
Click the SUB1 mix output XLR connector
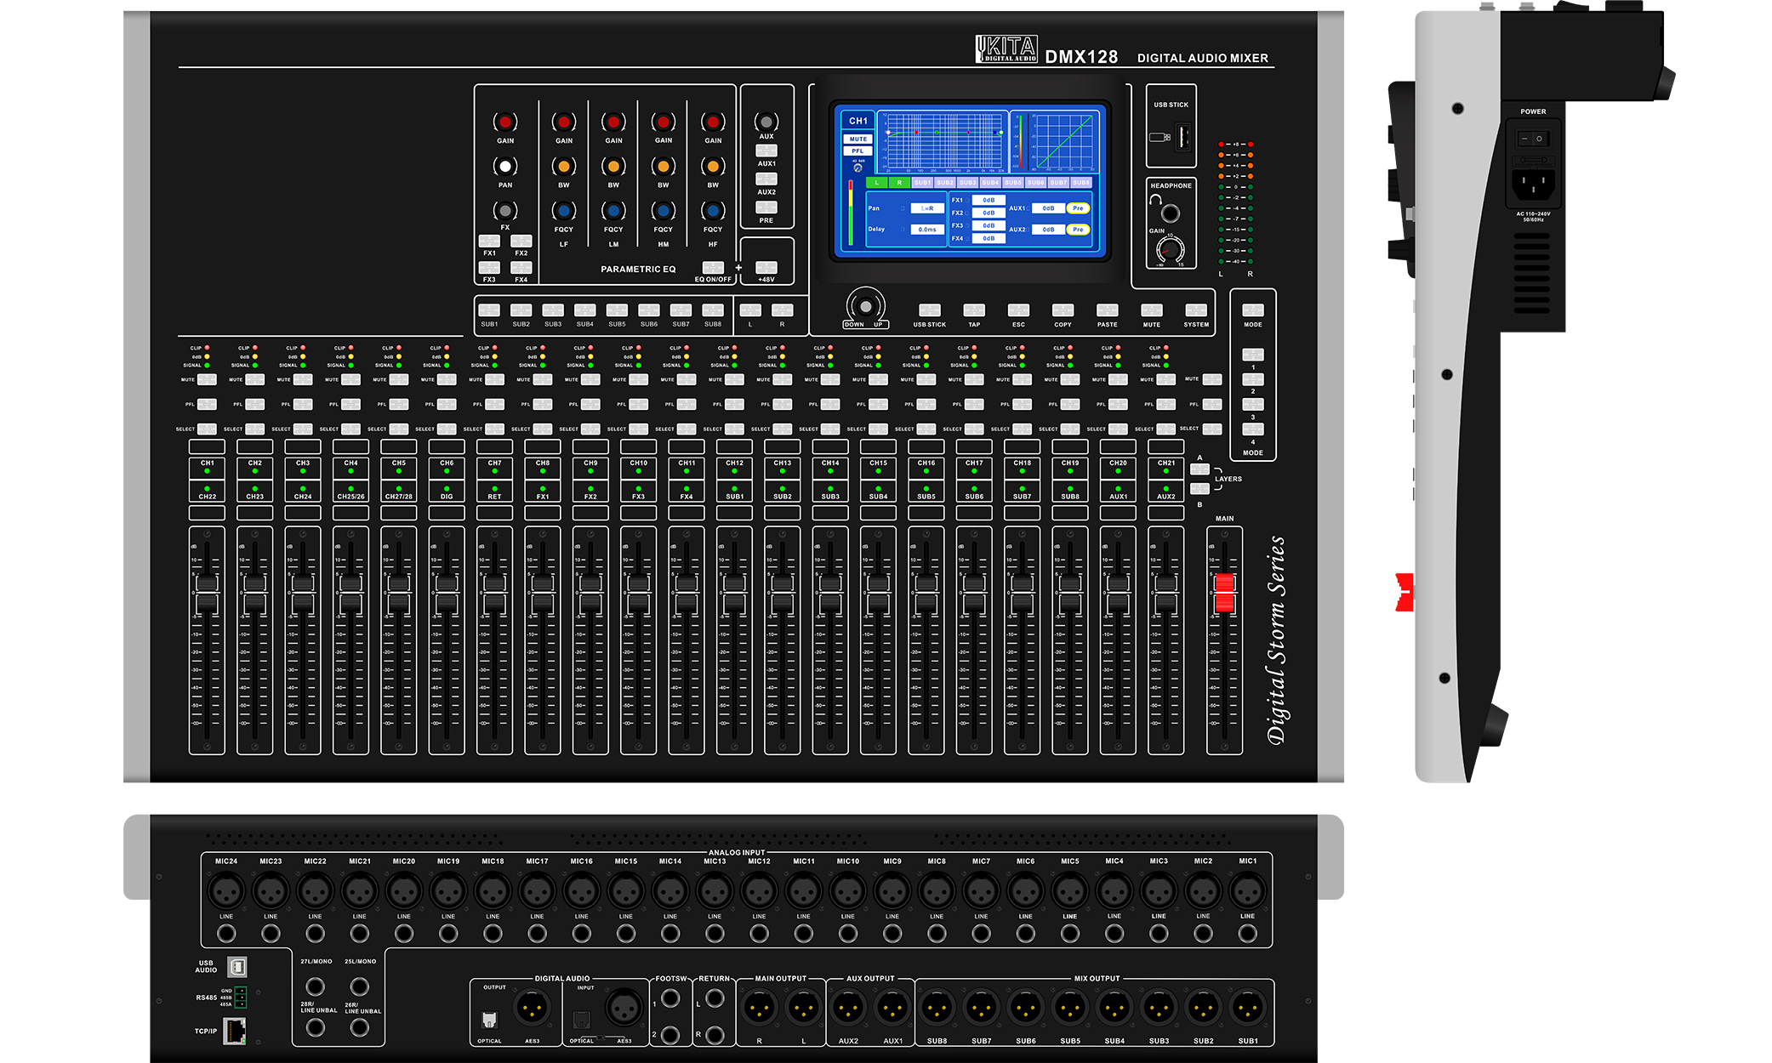(1247, 1009)
